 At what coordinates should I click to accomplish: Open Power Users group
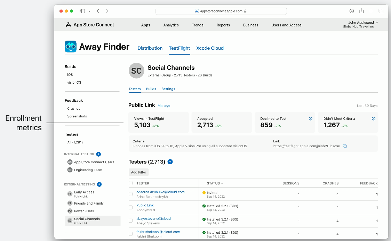(81, 211)
